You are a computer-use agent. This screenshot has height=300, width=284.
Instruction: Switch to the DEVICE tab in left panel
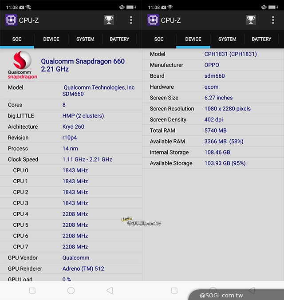(x=51, y=39)
